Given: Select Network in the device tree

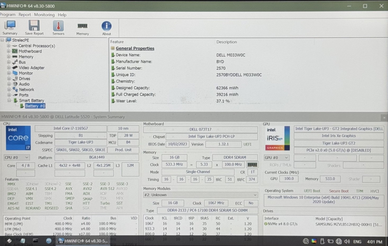Looking at the screenshot, I should point(26,90).
